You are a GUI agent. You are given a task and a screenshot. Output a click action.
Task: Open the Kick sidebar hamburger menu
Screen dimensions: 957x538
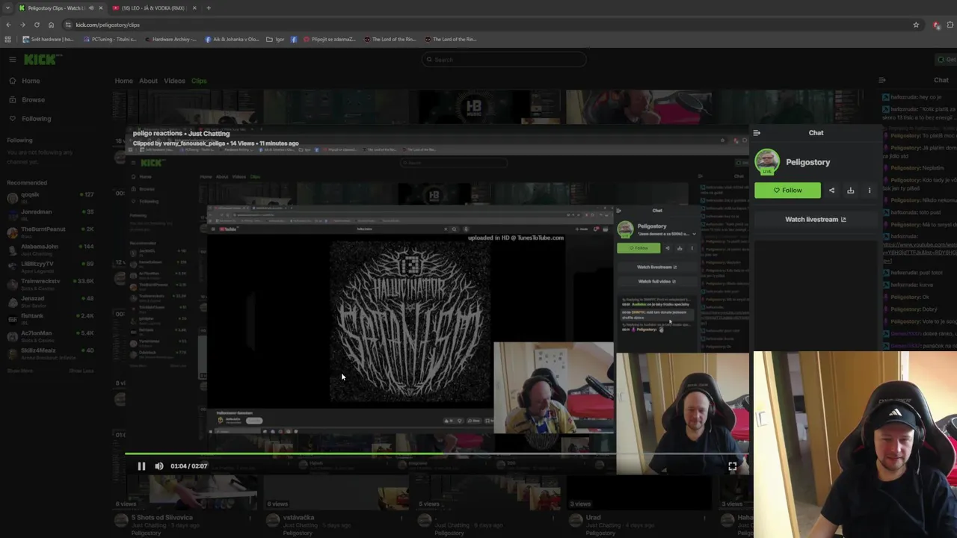click(12, 59)
